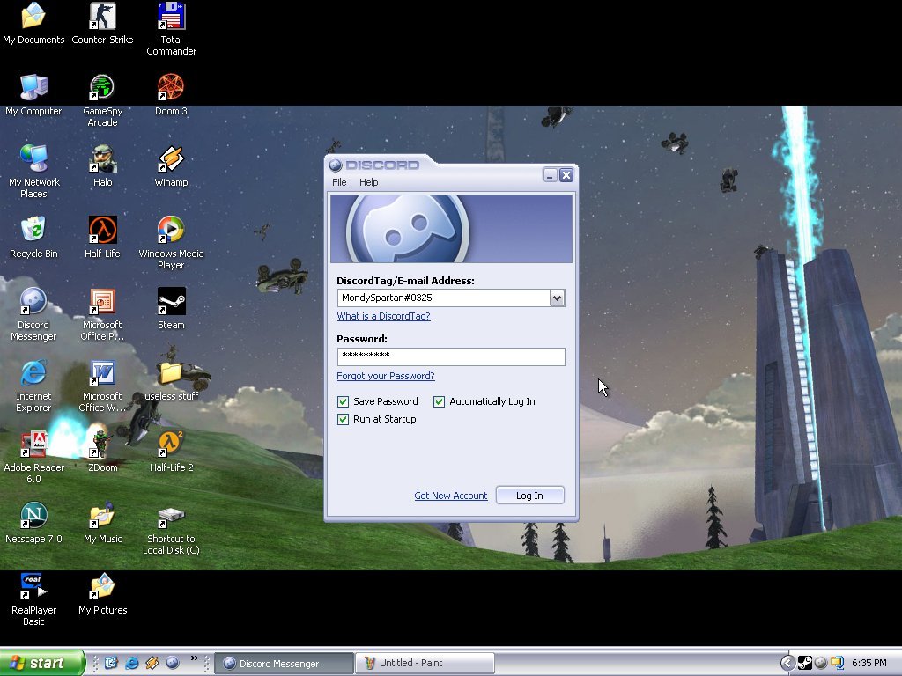
Task: Select the Halo desktop shortcut
Action: coord(102,166)
